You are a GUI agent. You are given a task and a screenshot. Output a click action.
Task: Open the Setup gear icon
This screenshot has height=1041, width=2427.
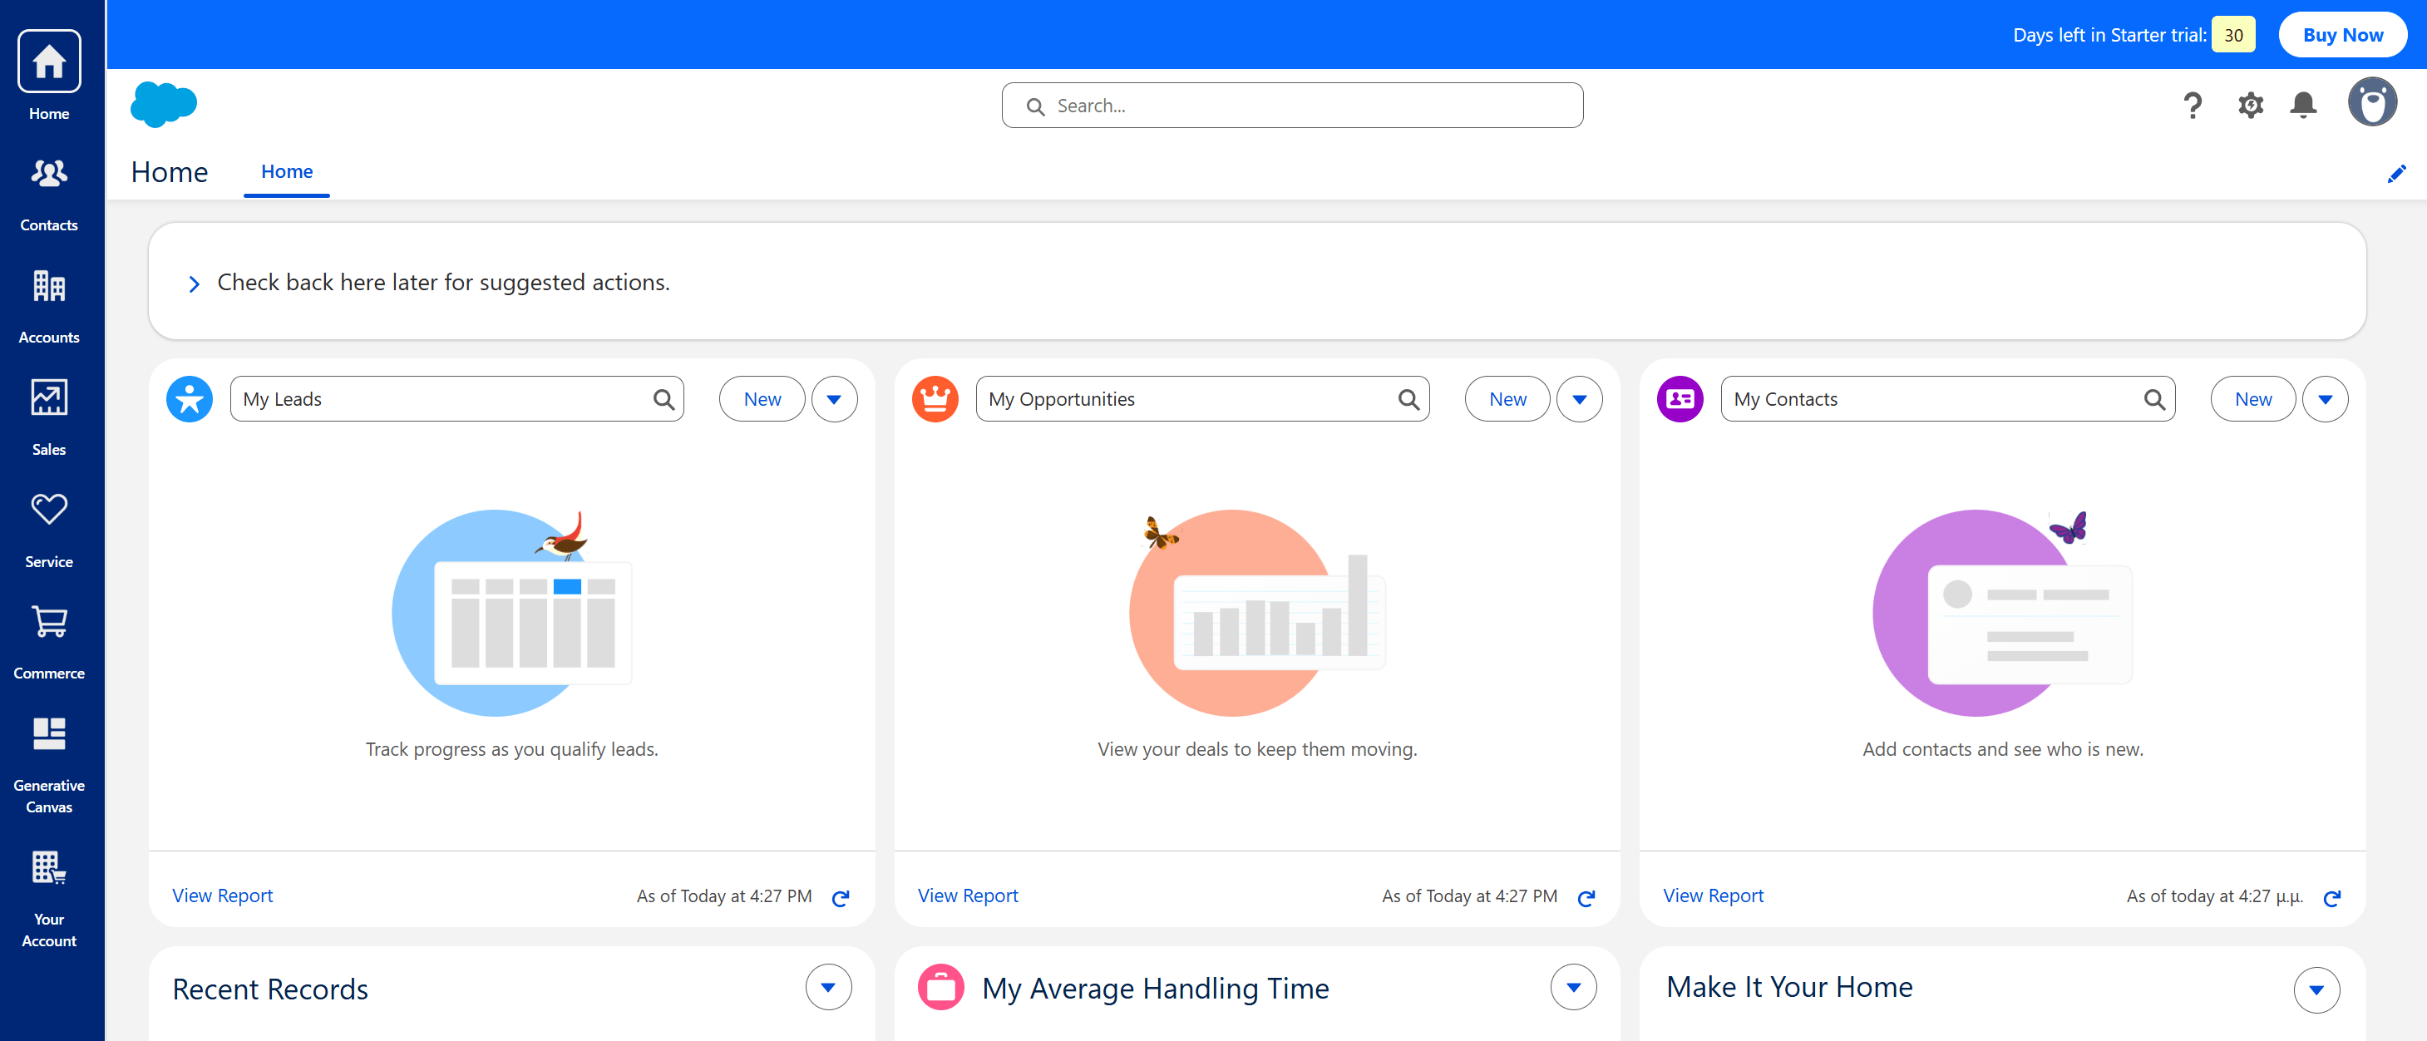2250,105
